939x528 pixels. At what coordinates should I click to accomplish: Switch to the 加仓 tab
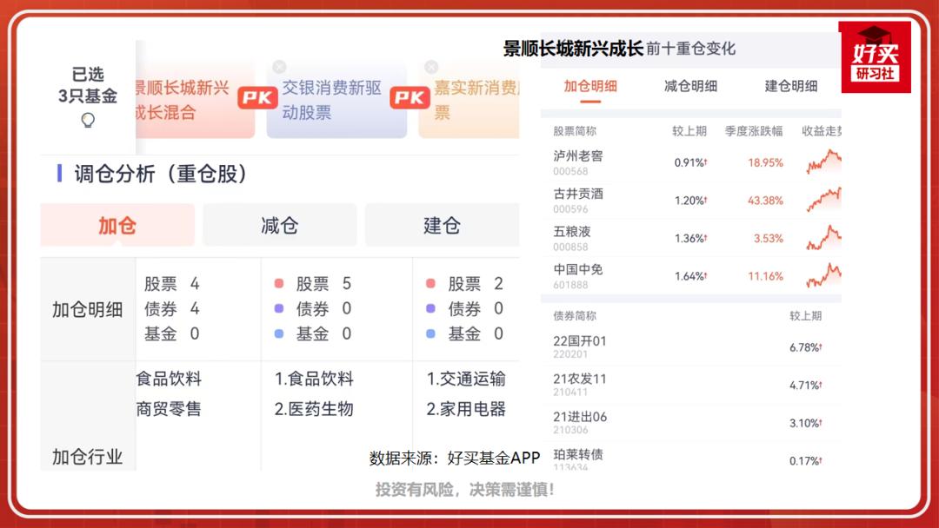[117, 224]
